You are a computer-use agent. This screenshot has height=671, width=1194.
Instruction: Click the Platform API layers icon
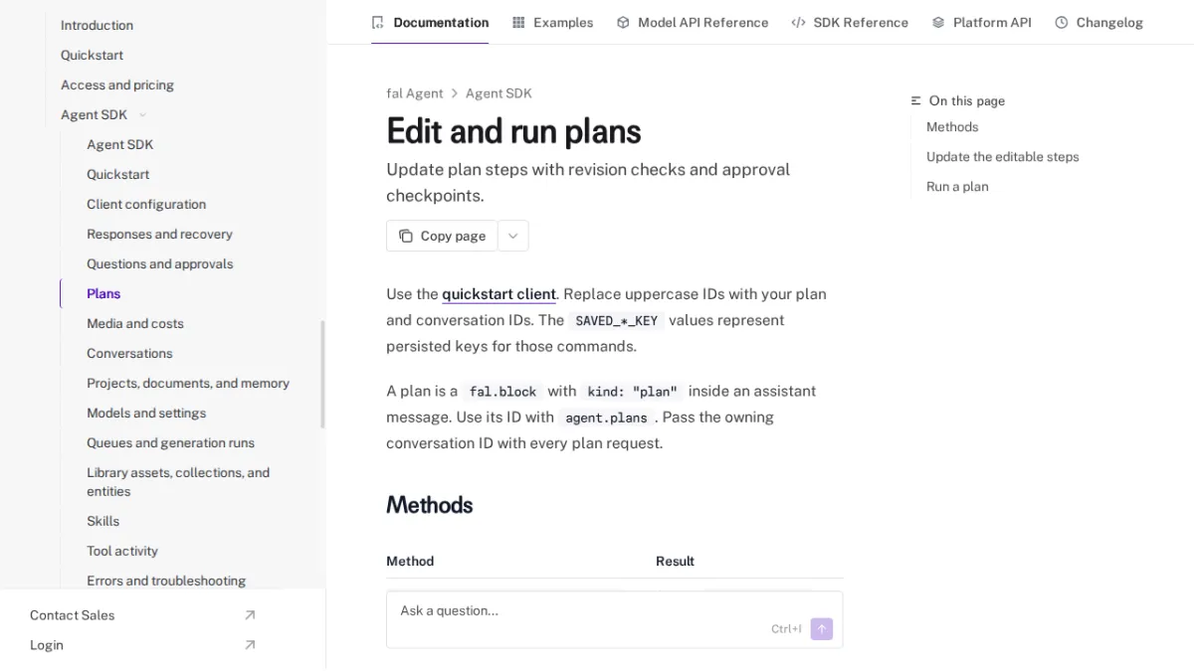(x=938, y=22)
